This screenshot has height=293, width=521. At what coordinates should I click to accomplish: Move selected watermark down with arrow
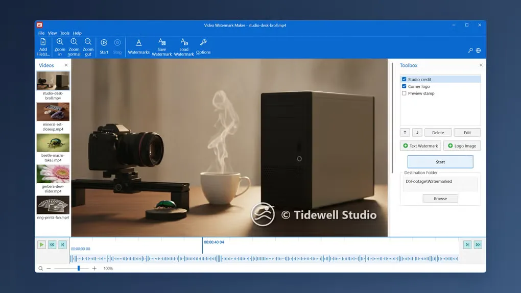click(417, 133)
